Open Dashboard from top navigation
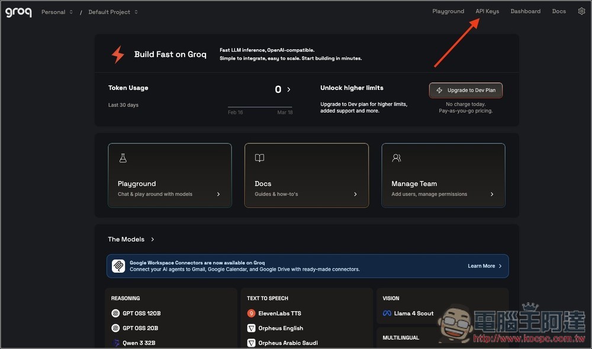592x349 pixels. pos(525,11)
